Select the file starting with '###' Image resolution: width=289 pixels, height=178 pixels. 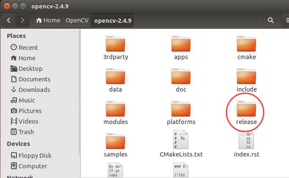coord(181,170)
